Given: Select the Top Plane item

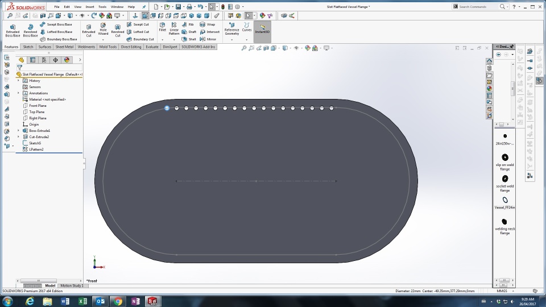Looking at the screenshot, I should pyautogui.click(x=34, y=112).
